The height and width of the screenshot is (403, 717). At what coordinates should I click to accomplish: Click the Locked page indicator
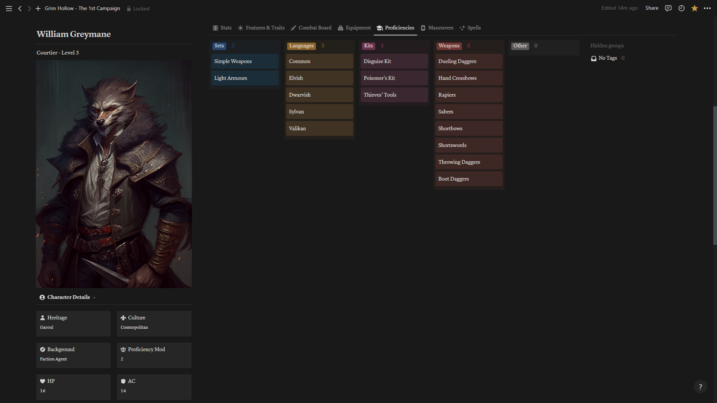coord(138,9)
